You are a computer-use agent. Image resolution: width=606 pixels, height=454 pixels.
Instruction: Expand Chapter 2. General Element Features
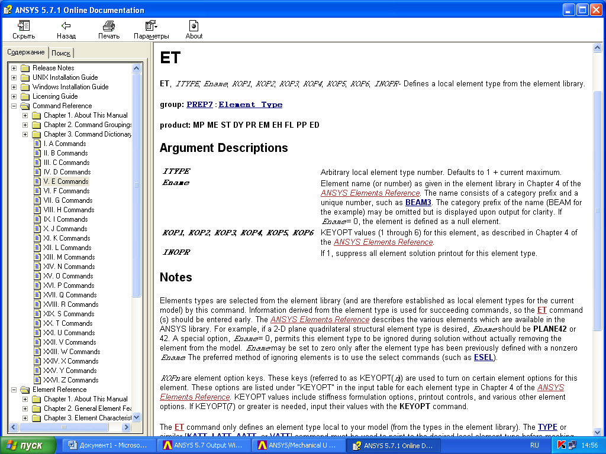(x=25, y=408)
